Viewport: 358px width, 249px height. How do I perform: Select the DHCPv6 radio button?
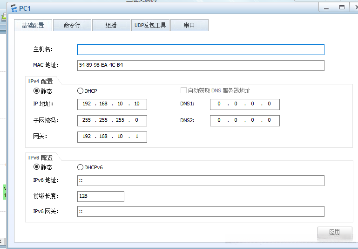80,167
